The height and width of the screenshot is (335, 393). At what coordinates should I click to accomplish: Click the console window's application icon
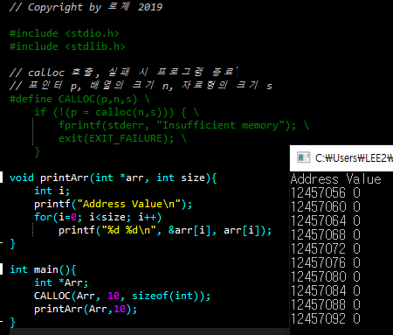tap(303, 158)
